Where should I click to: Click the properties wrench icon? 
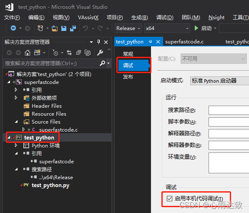pos(100,53)
